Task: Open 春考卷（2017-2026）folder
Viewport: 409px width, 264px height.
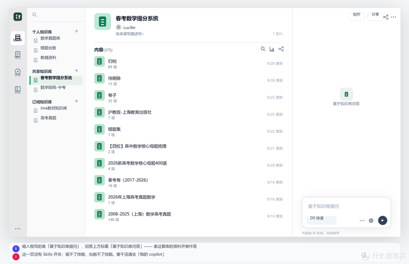Action: click(189, 182)
